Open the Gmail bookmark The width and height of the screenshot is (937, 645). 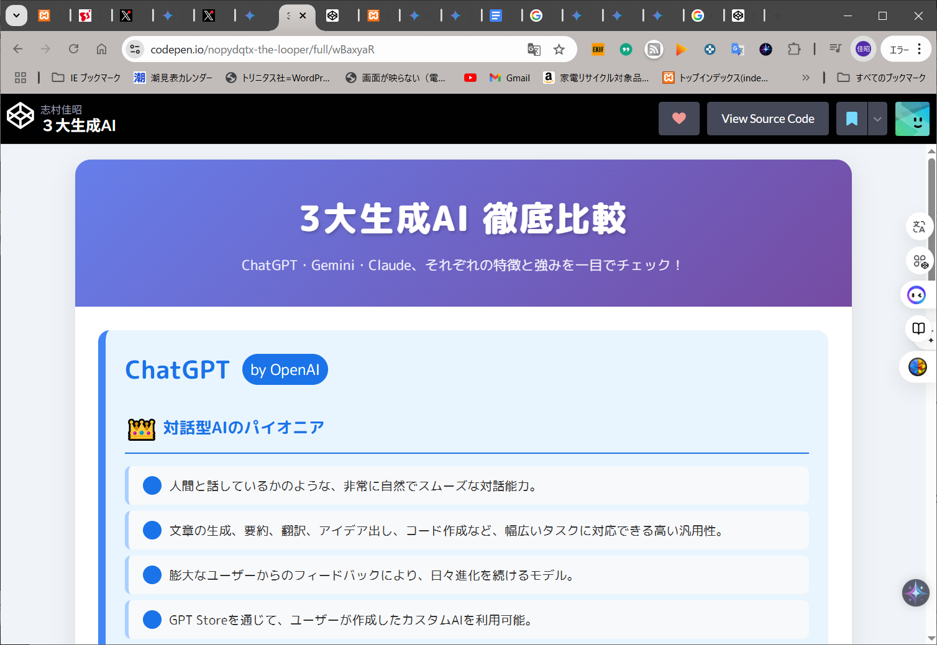[x=510, y=78]
